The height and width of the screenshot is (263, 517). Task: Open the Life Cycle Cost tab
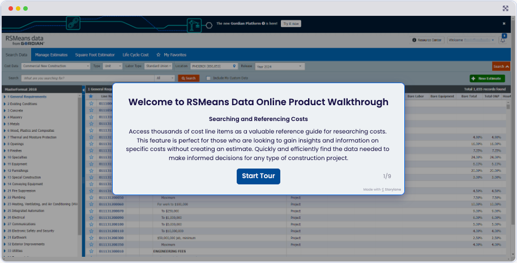click(x=135, y=55)
